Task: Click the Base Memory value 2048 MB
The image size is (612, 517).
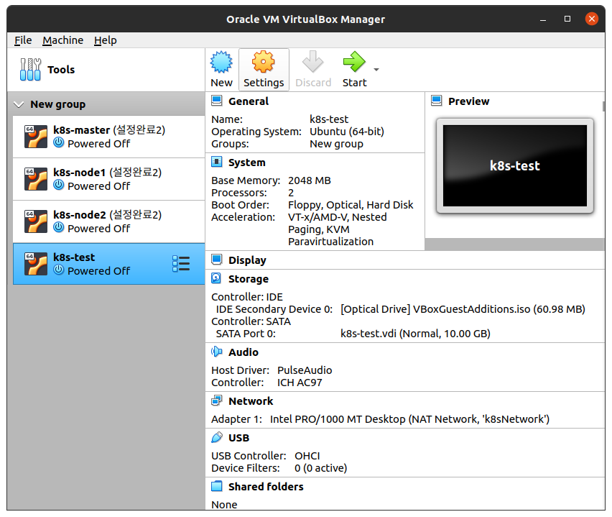Action: [309, 180]
